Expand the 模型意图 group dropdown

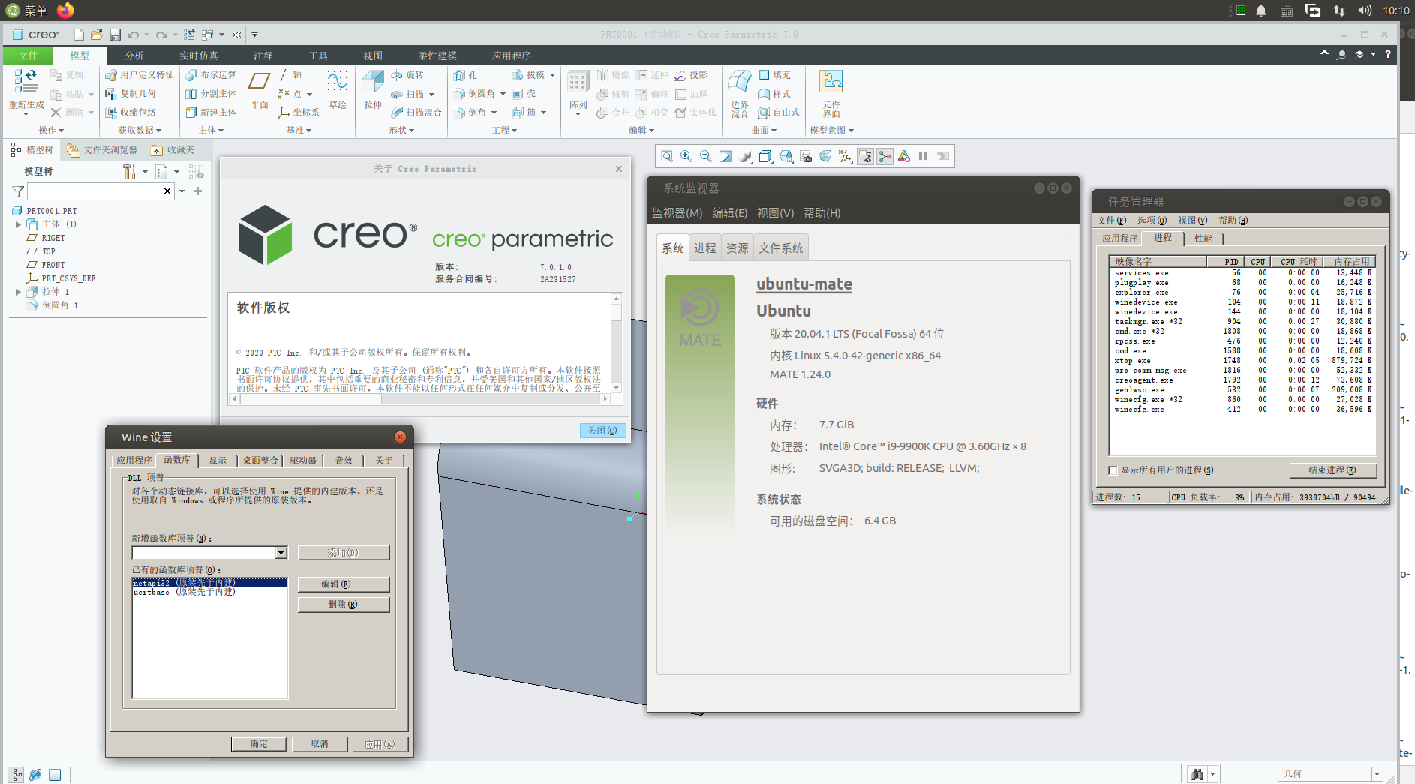pyautogui.click(x=832, y=131)
